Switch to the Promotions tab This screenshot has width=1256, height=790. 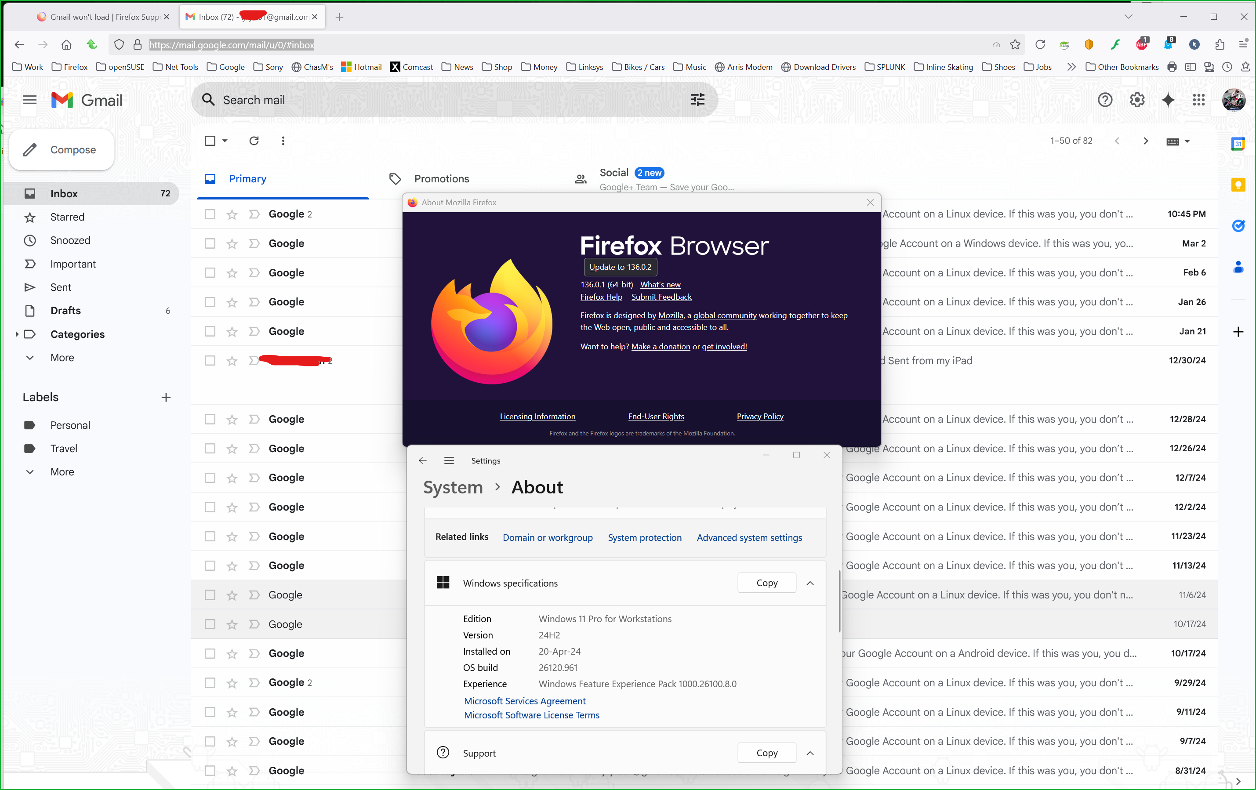pyautogui.click(x=441, y=179)
